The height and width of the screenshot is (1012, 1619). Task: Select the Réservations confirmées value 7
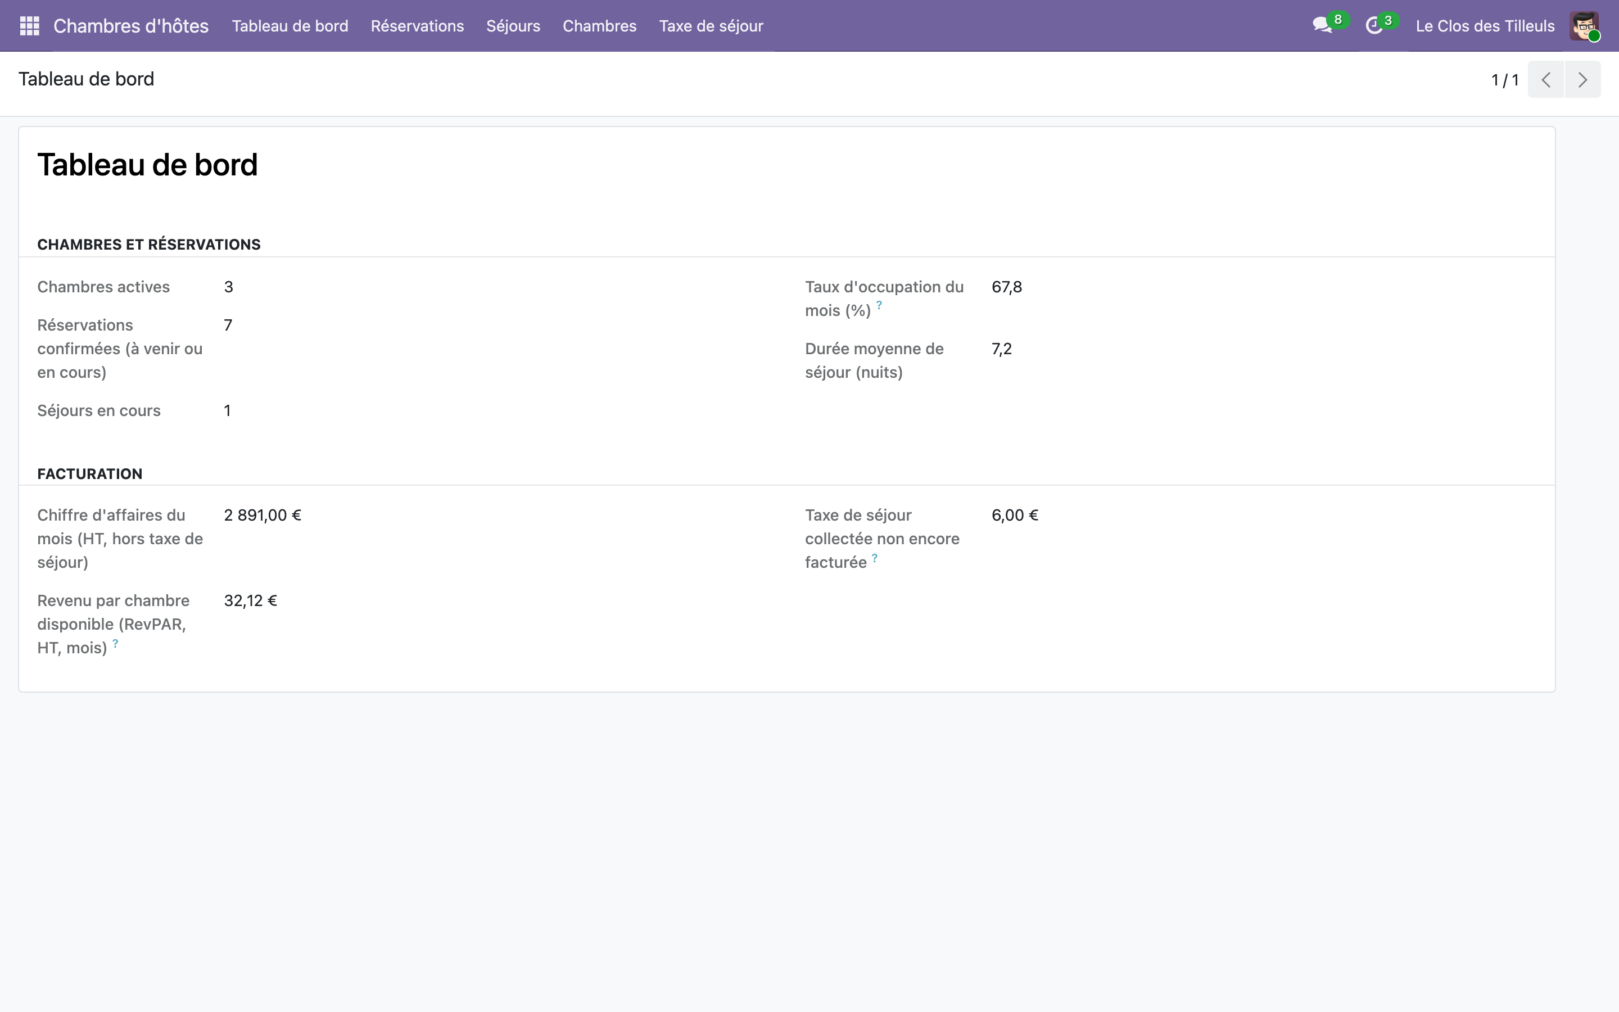tap(228, 326)
